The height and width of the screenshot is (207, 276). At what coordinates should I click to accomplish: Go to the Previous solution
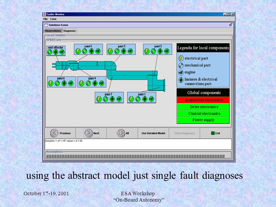60,133
